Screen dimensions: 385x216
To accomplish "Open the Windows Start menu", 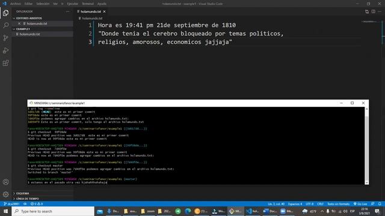I will click(x=5, y=211).
